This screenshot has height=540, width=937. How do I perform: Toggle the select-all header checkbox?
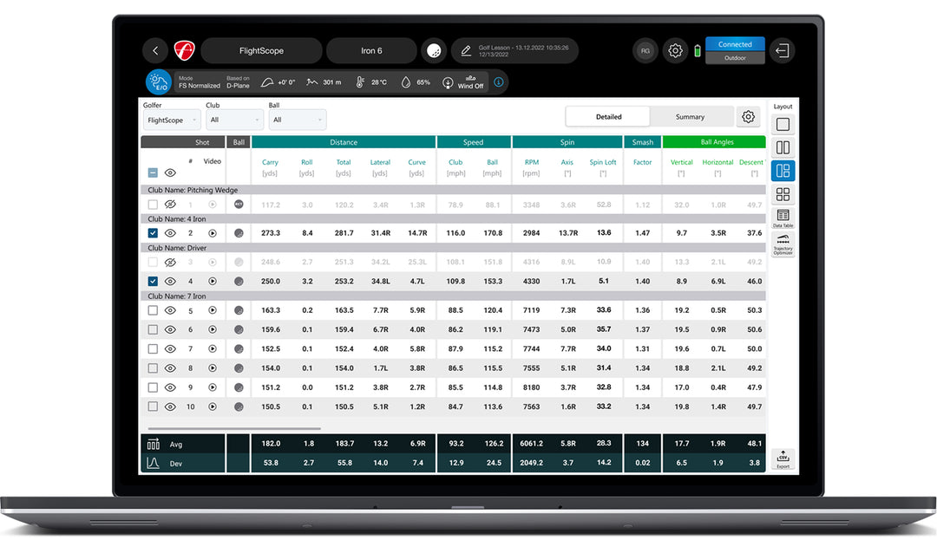click(x=153, y=173)
